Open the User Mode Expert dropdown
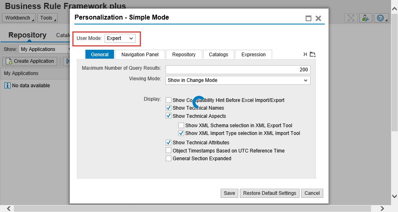The width and height of the screenshot is (398, 212). tap(120, 38)
